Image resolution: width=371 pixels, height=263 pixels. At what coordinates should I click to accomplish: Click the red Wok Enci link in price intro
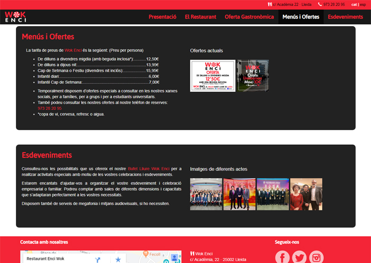[x=73, y=50]
